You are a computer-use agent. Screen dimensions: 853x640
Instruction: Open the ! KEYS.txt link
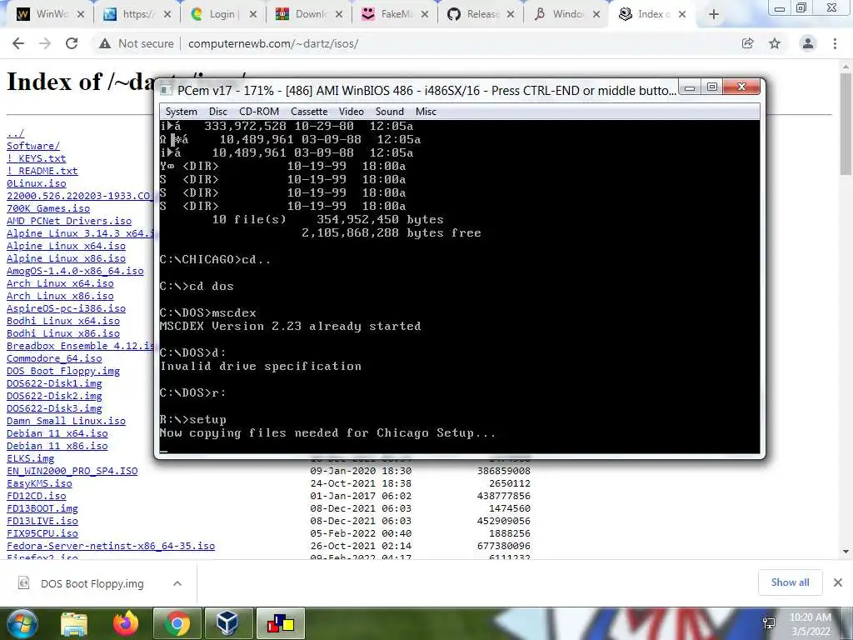tap(36, 158)
